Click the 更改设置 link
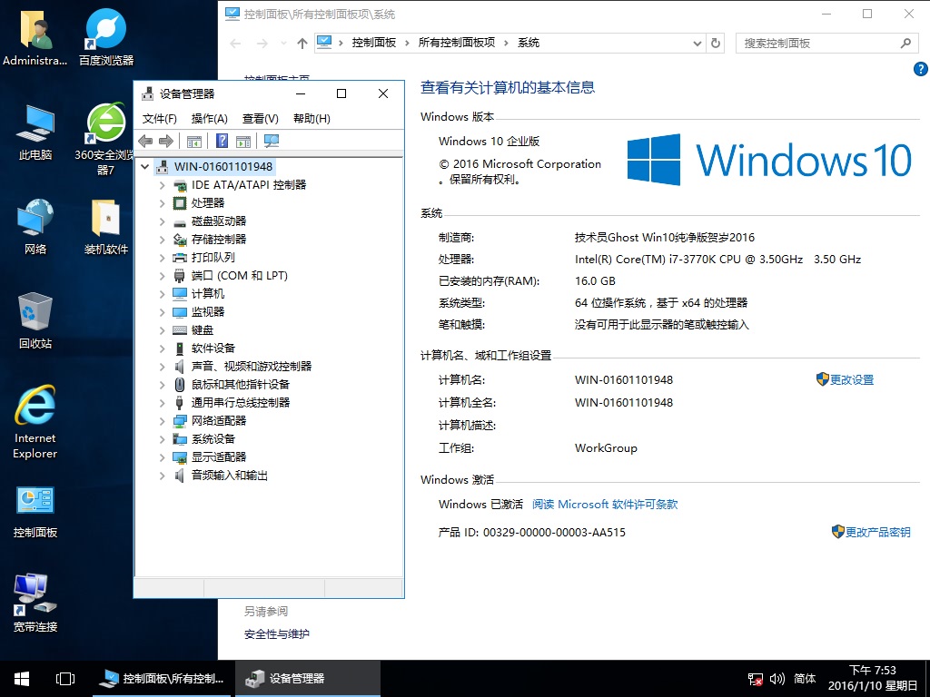Screen dimensions: 930x697 (852, 380)
